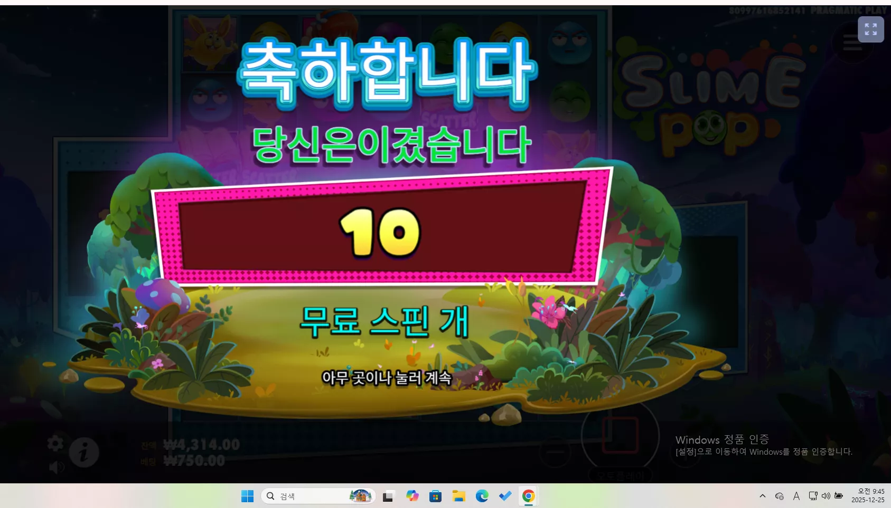Open Microsoft Store from the taskbar
The width and height of the screenshot is (891, 508).
435,496
